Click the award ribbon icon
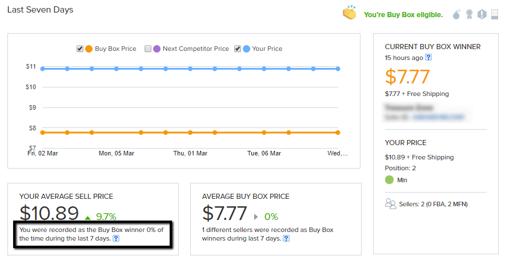The width and height of the screenshot is (505, 260). pos(470,14)
